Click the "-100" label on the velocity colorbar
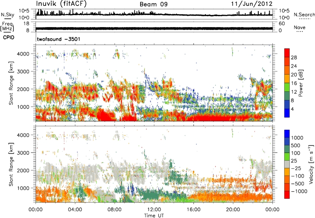Screen dimensions: 315x218 297,176
